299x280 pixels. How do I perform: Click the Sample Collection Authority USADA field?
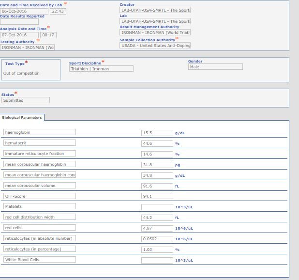tap(155, 46)
